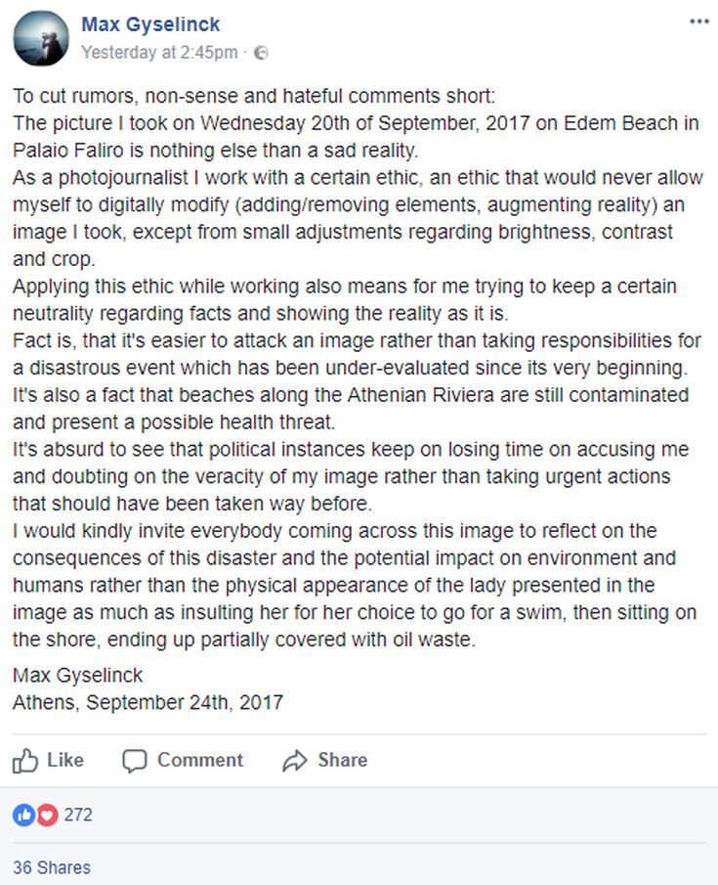Open the 'Yesterday at 2:45pm' timestamp link
The width and height of the screenshot is (718, 885).
[158, 53]
